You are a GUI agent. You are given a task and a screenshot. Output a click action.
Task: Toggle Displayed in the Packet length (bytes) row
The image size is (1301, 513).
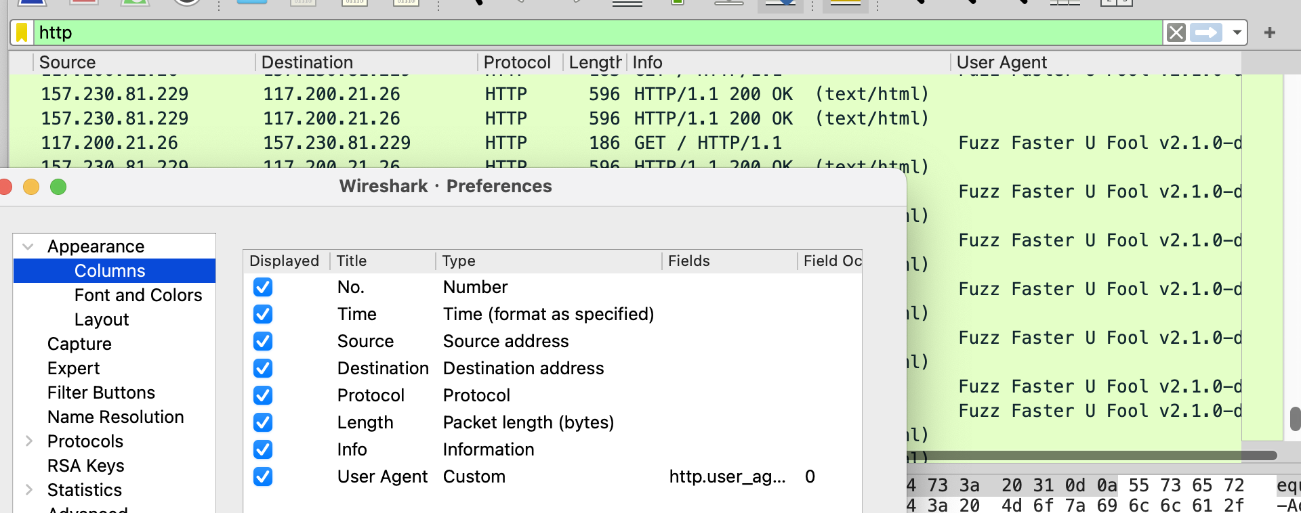pyautogui.click(x=263, y=422)
